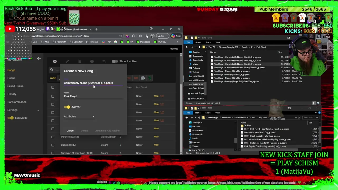Click the trash delete song icon
338x190 pixels.
tap(79, 61)
